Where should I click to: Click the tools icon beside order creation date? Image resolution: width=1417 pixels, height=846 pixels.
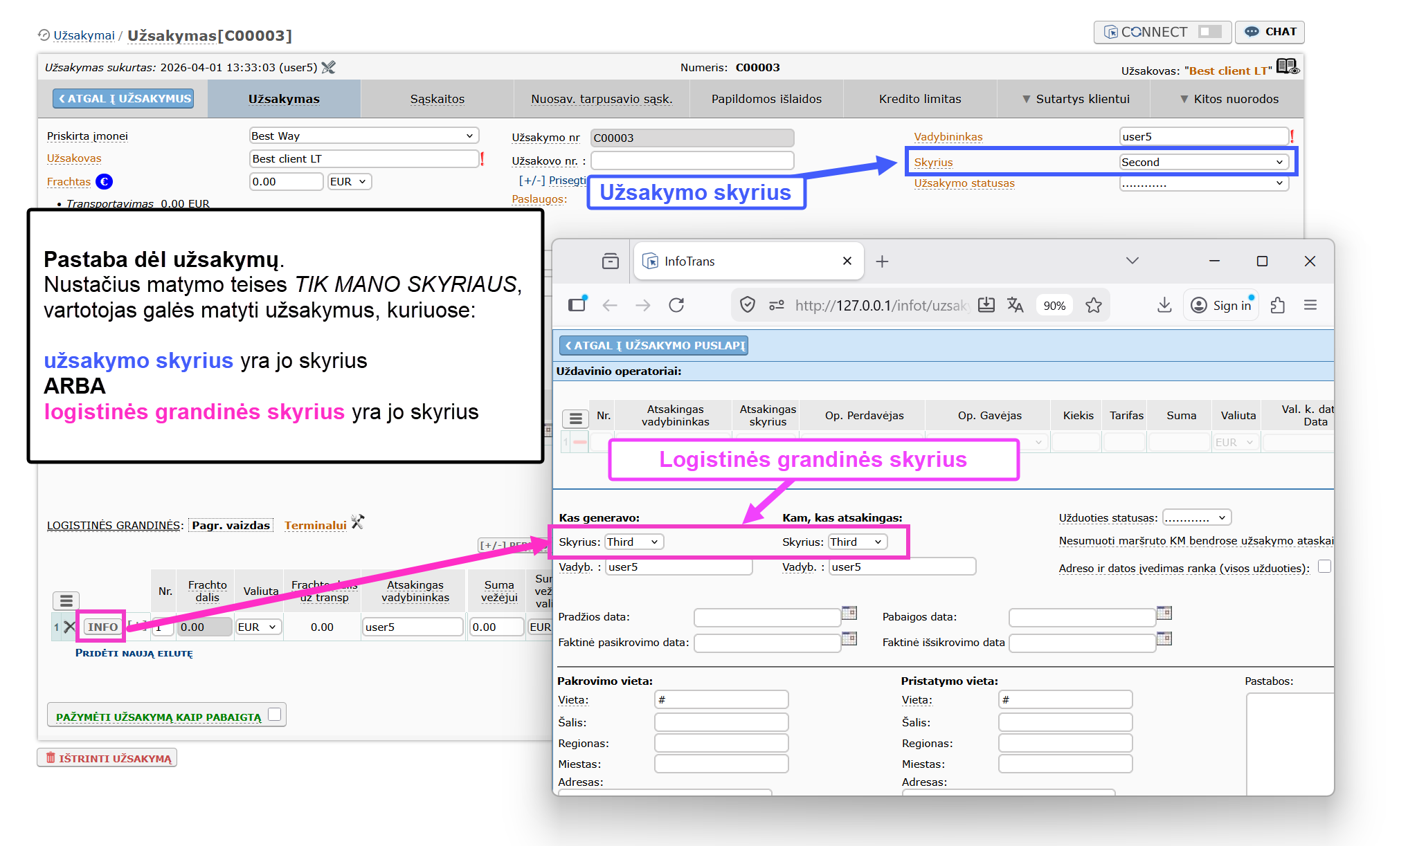click(x=329, y=67)
